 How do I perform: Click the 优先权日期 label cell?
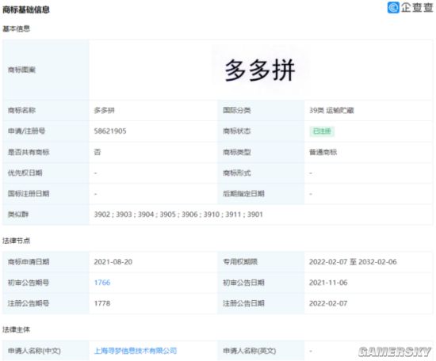click(46, 173)
